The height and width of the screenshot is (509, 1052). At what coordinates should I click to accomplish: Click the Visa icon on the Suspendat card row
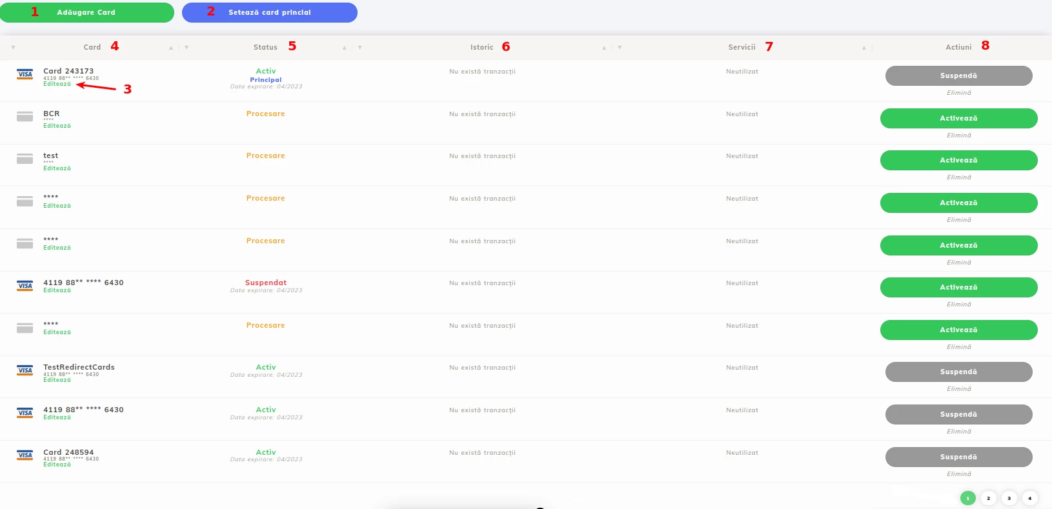(x=25, y=286)
